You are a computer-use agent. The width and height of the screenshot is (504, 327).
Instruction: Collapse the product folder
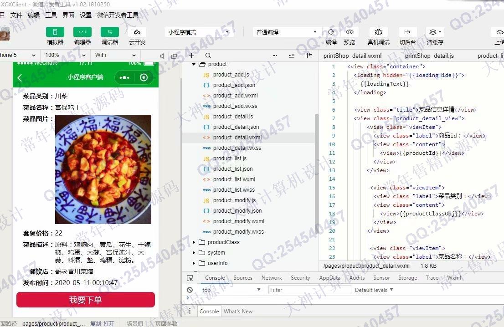click(194, 64)
